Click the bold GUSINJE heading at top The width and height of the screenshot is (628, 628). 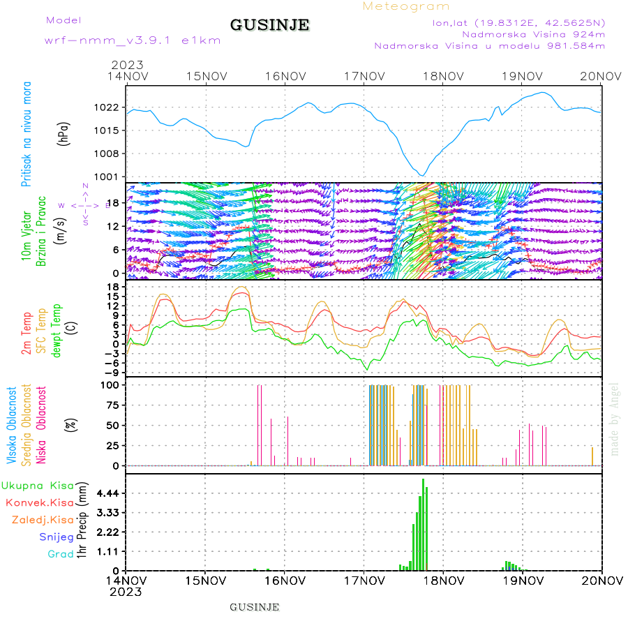269,25
